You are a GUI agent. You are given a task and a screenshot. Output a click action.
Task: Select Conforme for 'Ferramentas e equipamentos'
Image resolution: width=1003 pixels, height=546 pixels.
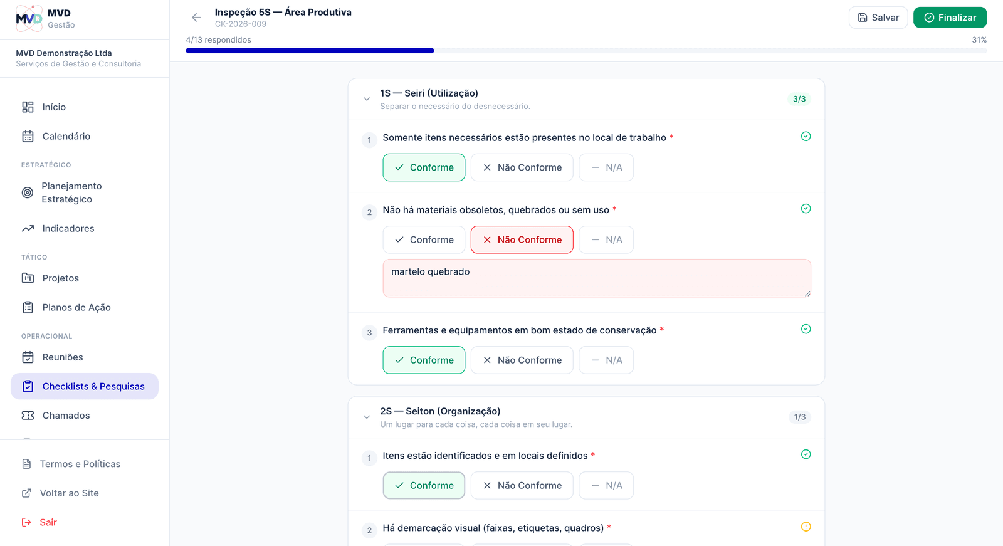pyautogui.click(x=424, y=360)
